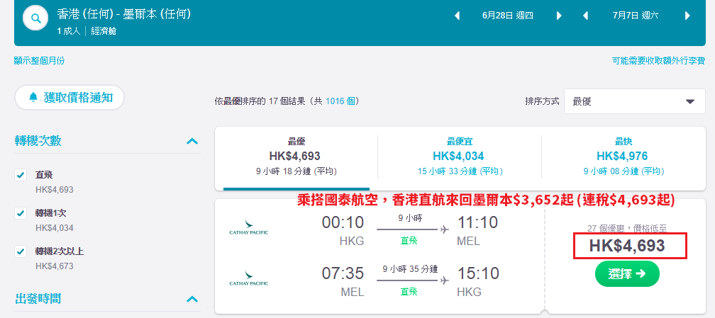The image size is (715, 318).
Task: Click the green 選擇 button
Action: point(627,273)
